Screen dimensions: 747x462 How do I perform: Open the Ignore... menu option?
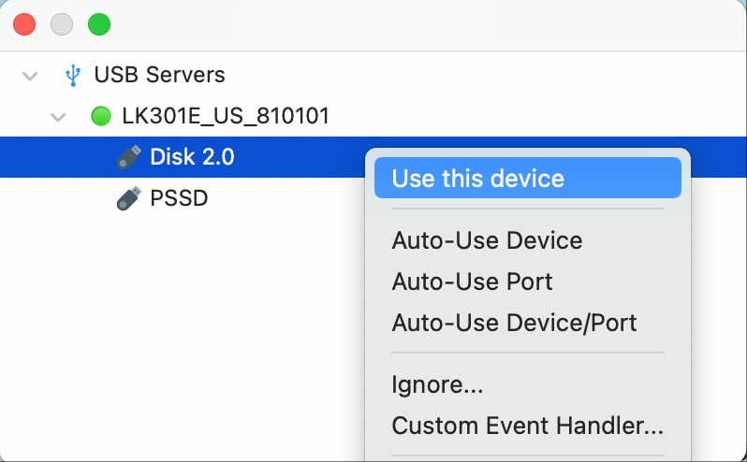(x=437, y=384)
